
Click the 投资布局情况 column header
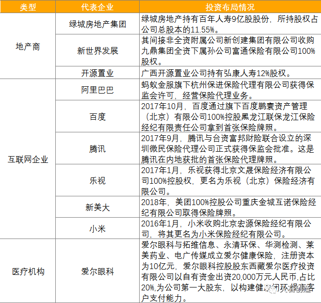point(230,8)
